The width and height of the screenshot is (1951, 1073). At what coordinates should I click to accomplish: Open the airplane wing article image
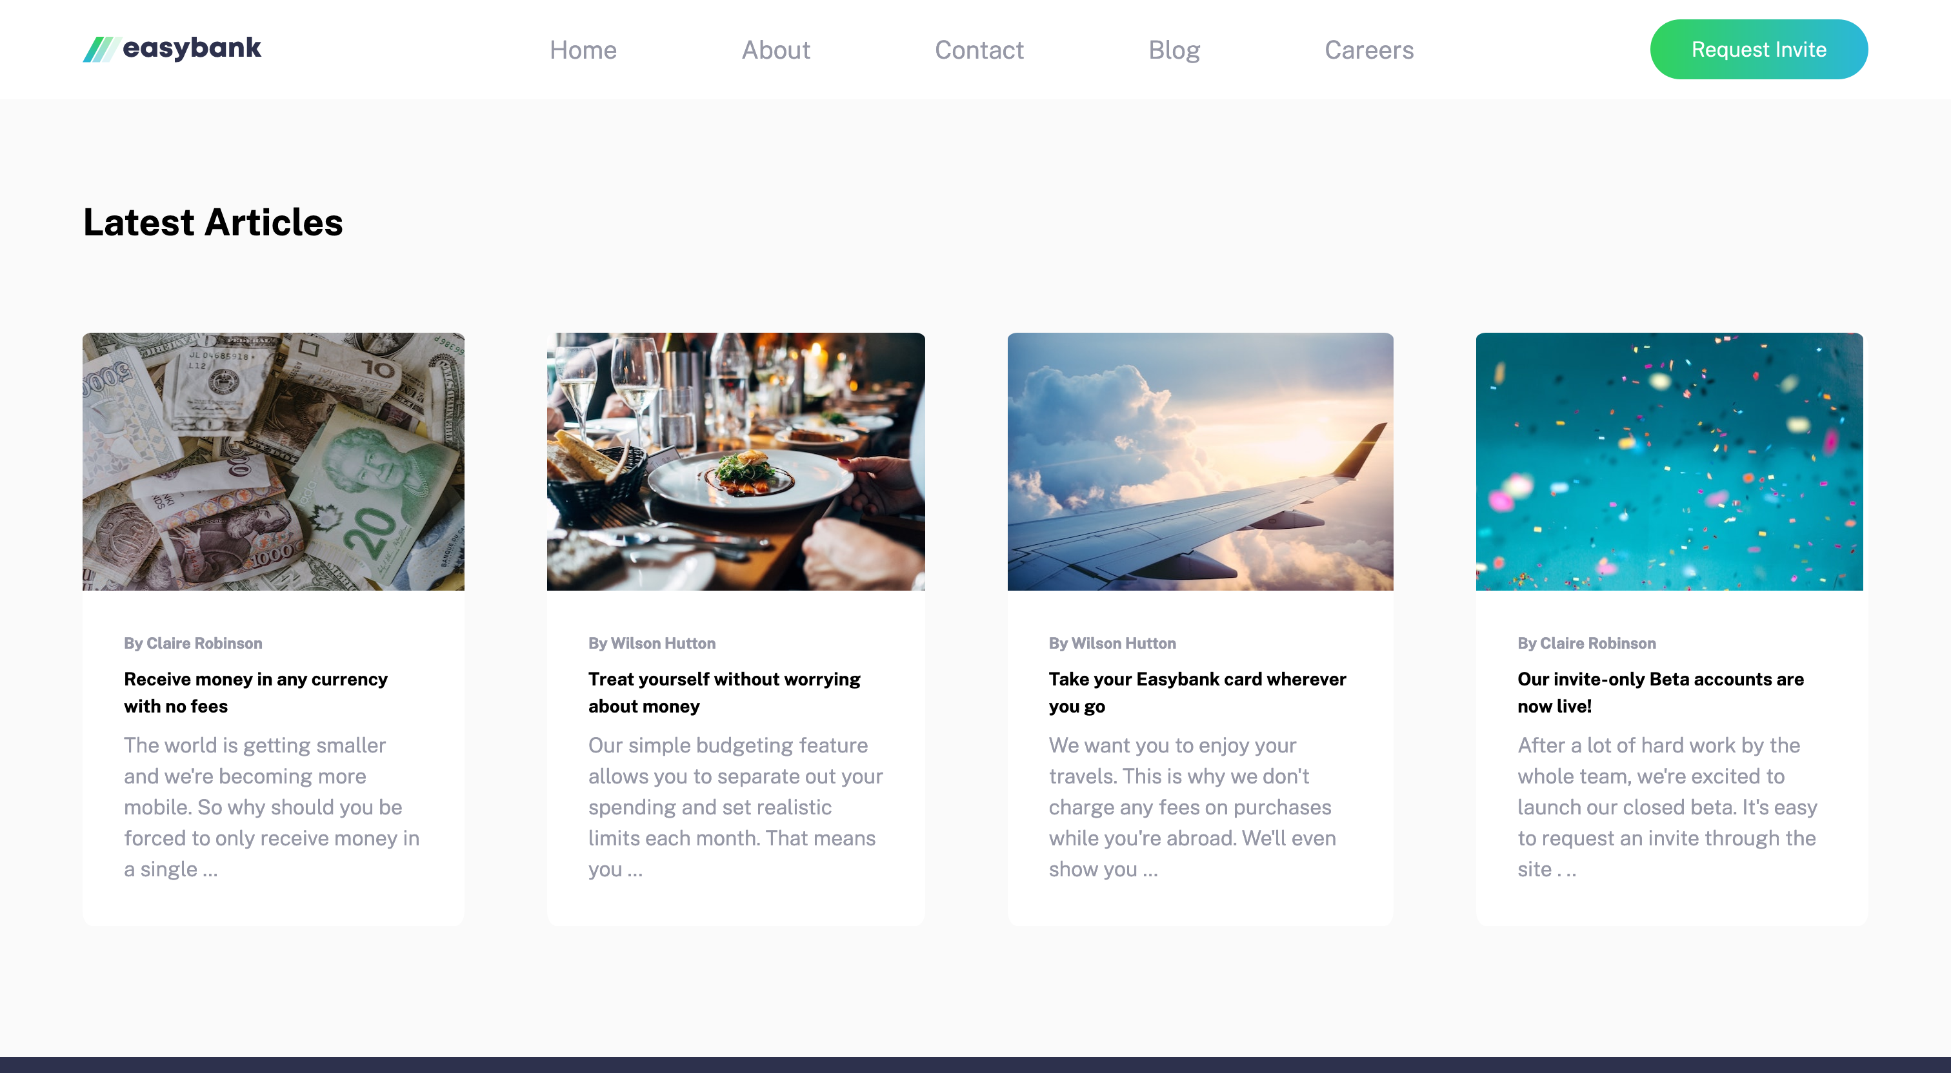(x=1199, y=461)
